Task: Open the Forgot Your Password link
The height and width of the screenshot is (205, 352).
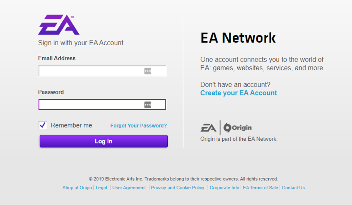Action: click(x=138, y=126)
